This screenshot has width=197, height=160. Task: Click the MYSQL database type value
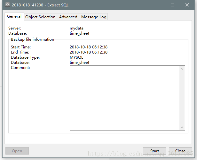tap(76, 57)
